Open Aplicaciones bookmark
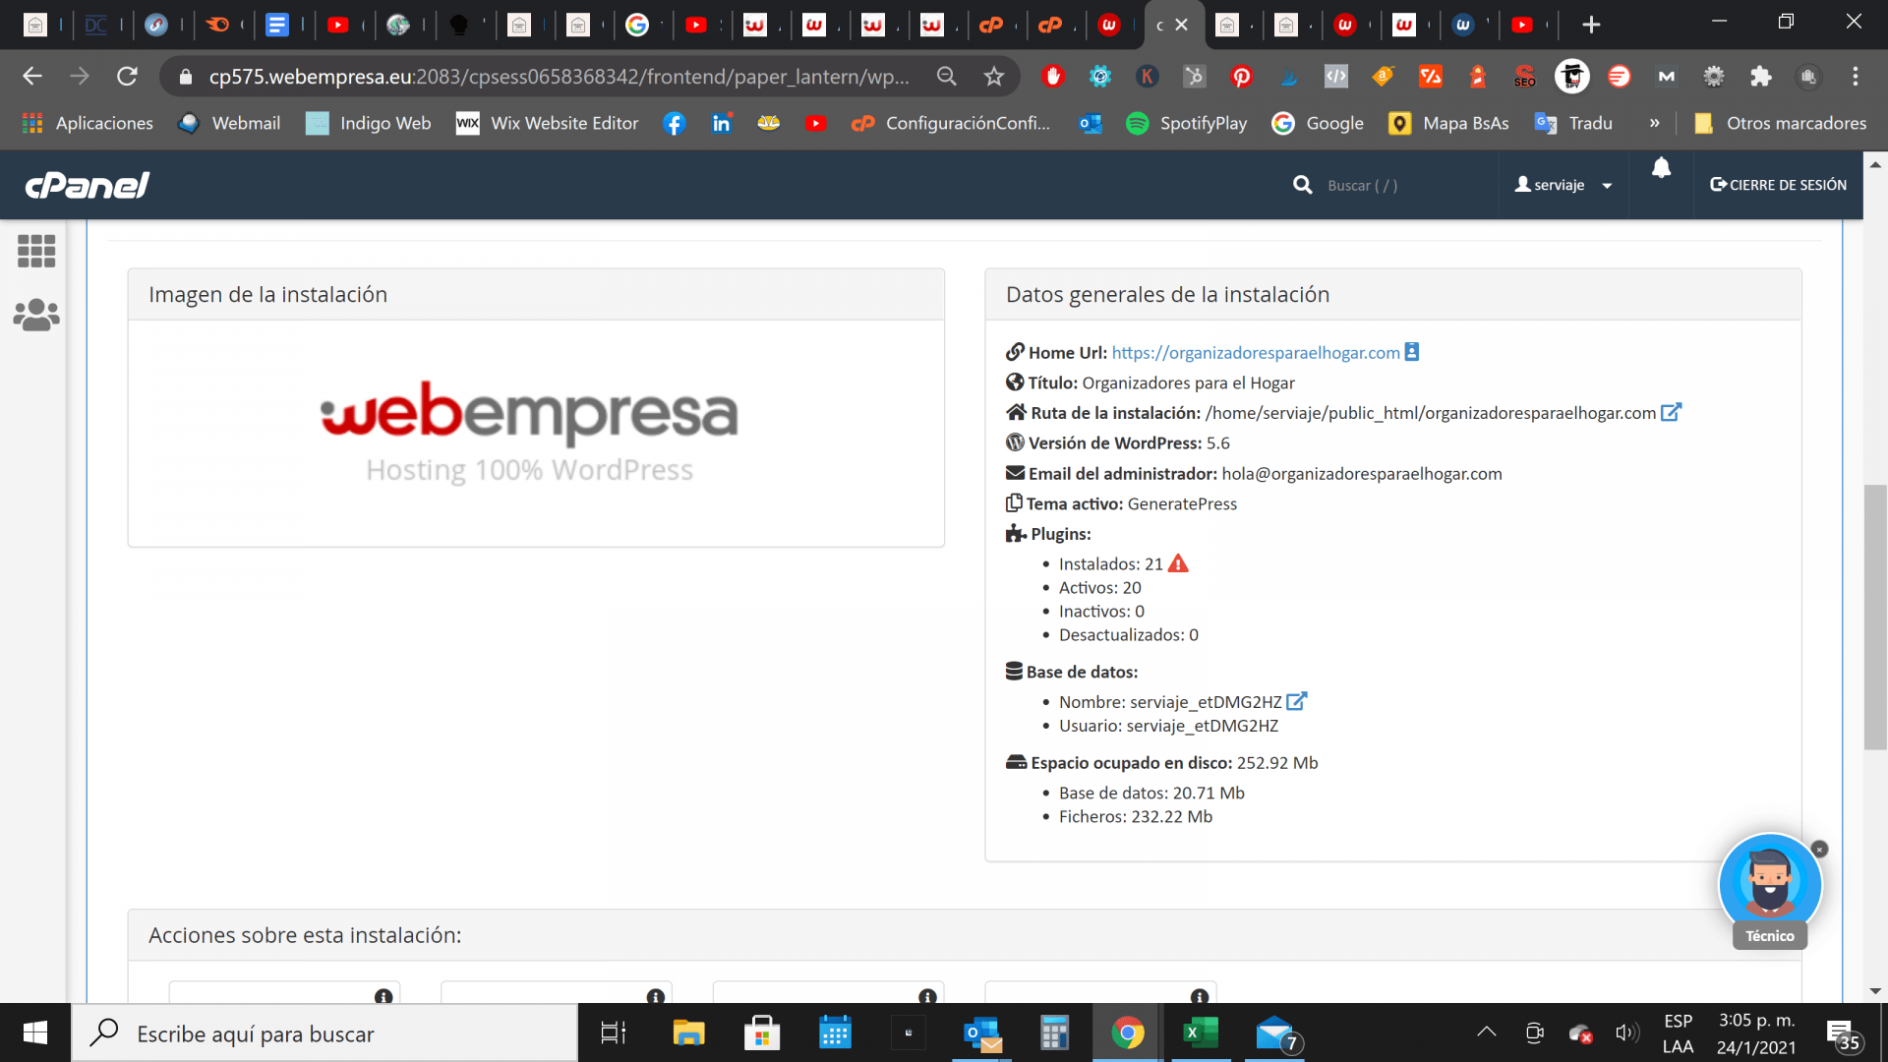The image size is (1888, 1062). [x=88, y=123]
